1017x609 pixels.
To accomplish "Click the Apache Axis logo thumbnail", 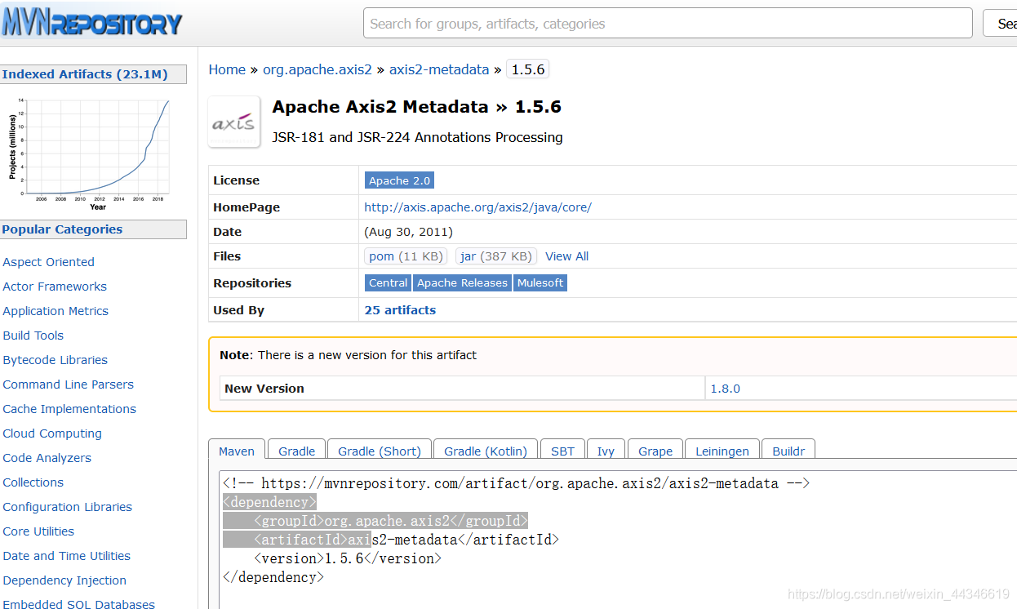I will (234, 122).
